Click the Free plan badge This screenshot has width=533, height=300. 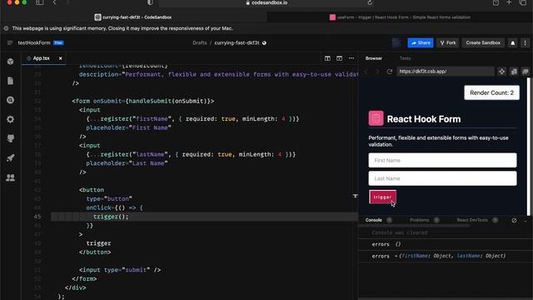click(58, 42)
